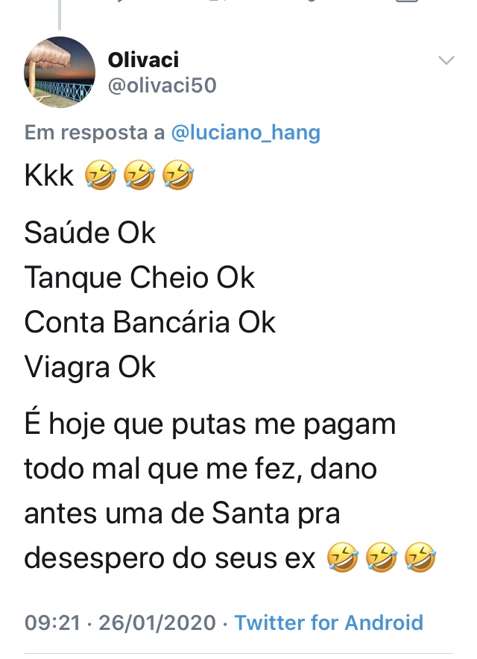The width and height of the screenshot is (477, 659).
Task: Open the @luciano_hang mention link
Action: tap(245, 133)
